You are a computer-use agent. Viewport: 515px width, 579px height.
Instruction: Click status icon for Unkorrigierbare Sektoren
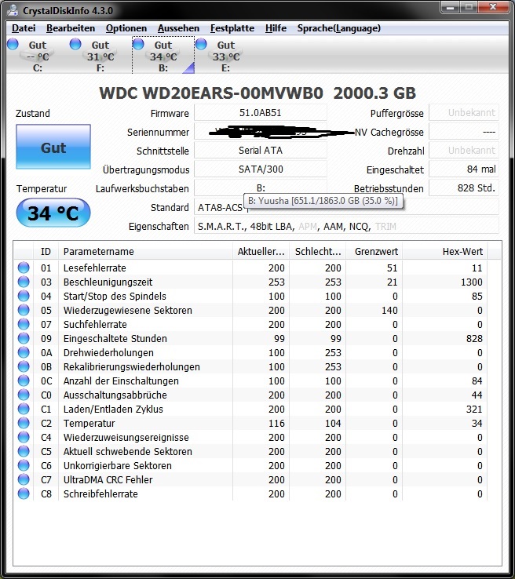coord(24,465)
